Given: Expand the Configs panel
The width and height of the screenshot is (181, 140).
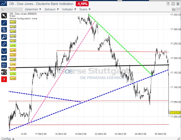Looking at the screenshot, I should [x=8, y=138].
